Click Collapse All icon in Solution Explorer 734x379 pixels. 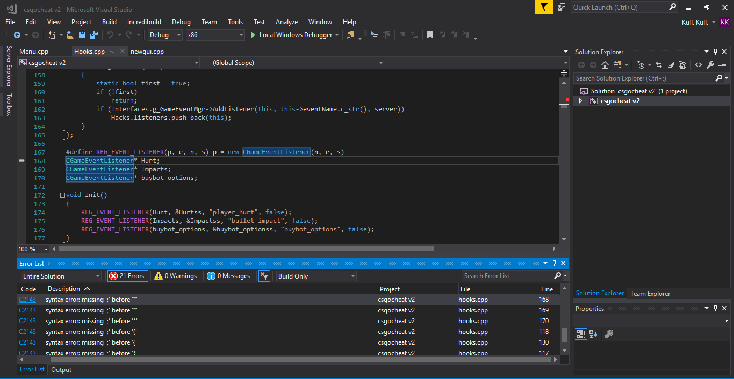[x=671, y=65]
